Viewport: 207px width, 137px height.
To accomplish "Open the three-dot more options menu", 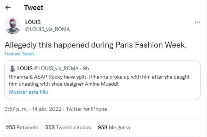I will [197, 22].
